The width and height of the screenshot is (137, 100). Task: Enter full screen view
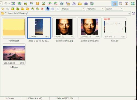pos(133,4)
